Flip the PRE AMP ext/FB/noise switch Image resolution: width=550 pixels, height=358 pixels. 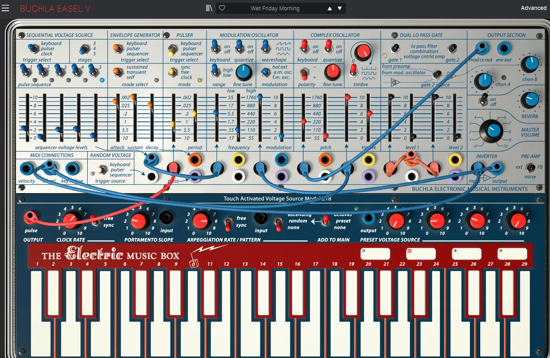pos(530,168)
